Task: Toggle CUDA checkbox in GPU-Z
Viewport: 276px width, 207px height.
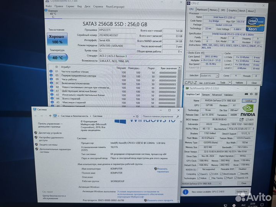Action: 210,174
